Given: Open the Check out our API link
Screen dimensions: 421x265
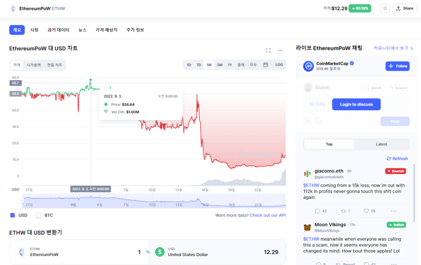Looking at the screenshot, I should pyautogui.click(x=268, y=215).
